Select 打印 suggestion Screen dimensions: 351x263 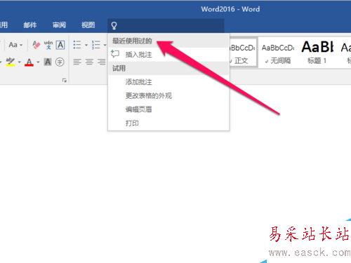click(168, 123)
